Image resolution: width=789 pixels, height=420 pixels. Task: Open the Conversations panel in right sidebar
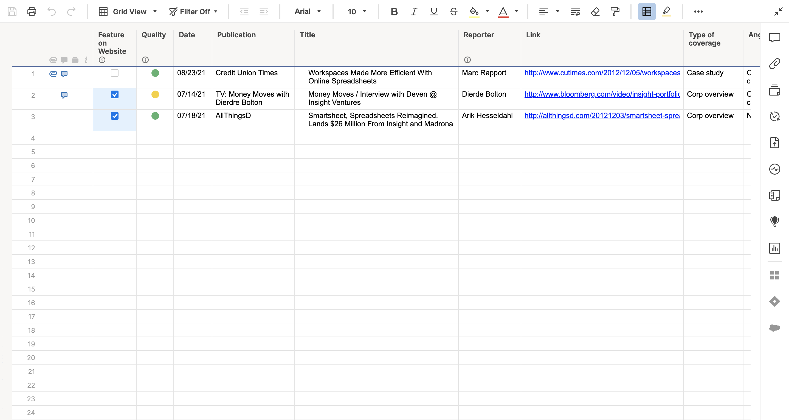pyautogui.click(x=774, y=38)
